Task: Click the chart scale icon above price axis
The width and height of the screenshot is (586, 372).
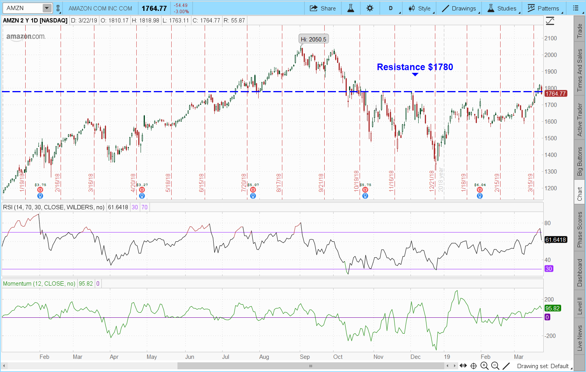Action: tap(550, 21)
